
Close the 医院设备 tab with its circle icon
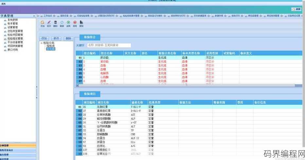[71, 16]
